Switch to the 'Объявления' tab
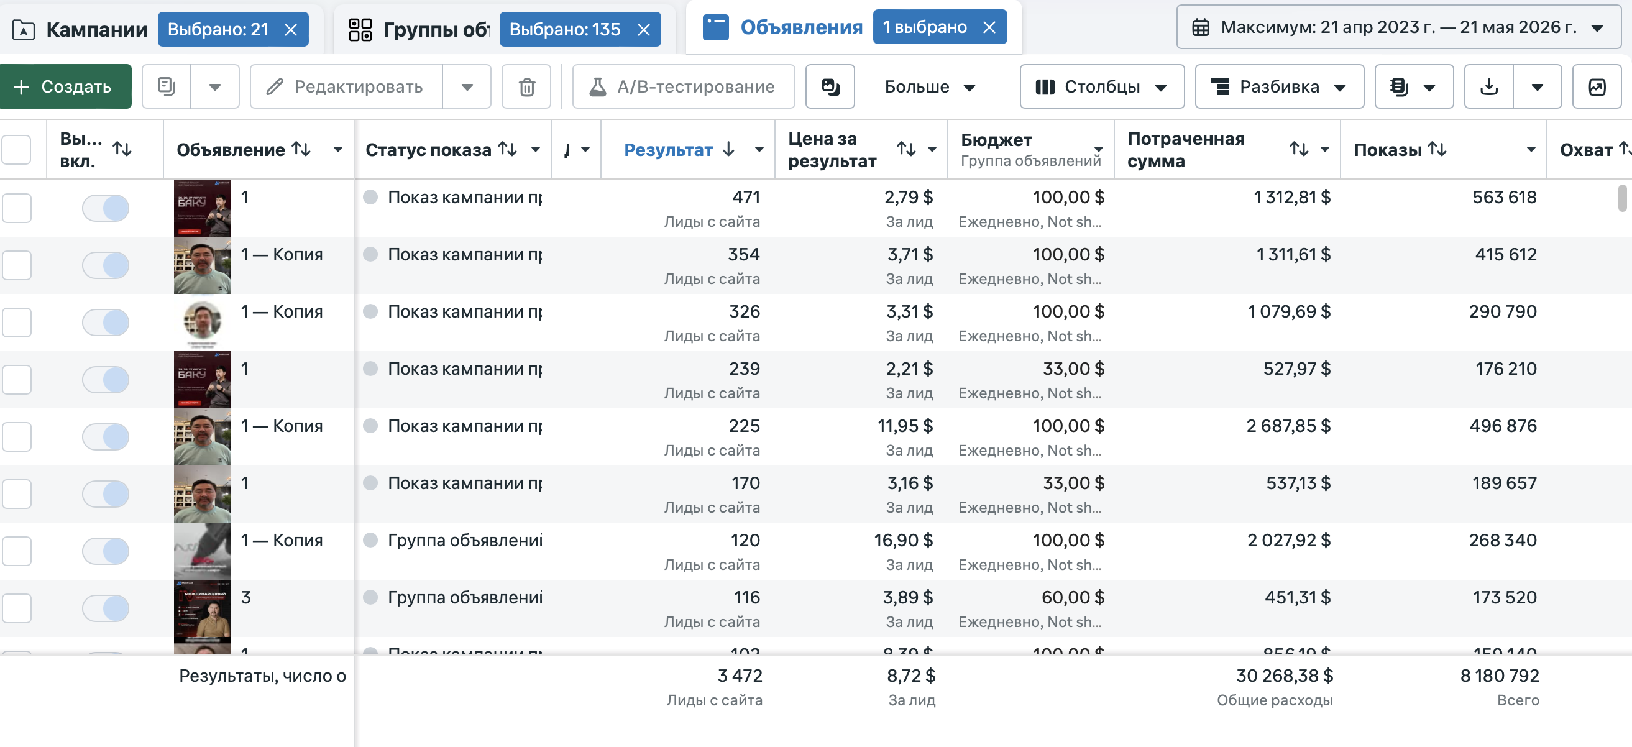This screenshot has width=1632, height=747. [x=801, y=27]
